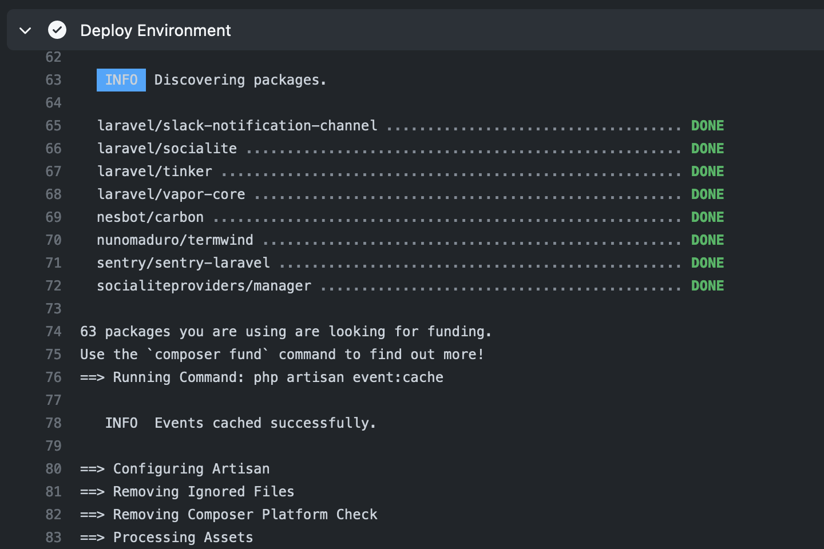Image resolution: width=824 pixels, height=549 pixels.
Task: Click DONE status for socialiteproviders/manager
Action: tap(707, 286)
